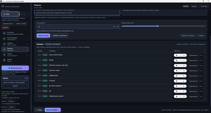Re-voice the «Ферма» line with «Переозвучить»

[194, 60]
